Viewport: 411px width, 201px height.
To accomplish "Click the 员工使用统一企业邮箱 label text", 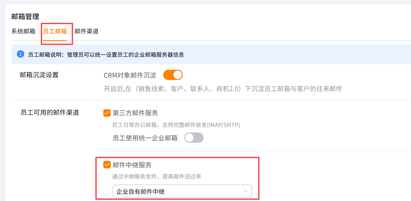I will pyautogui.click(x=145, y=138).
